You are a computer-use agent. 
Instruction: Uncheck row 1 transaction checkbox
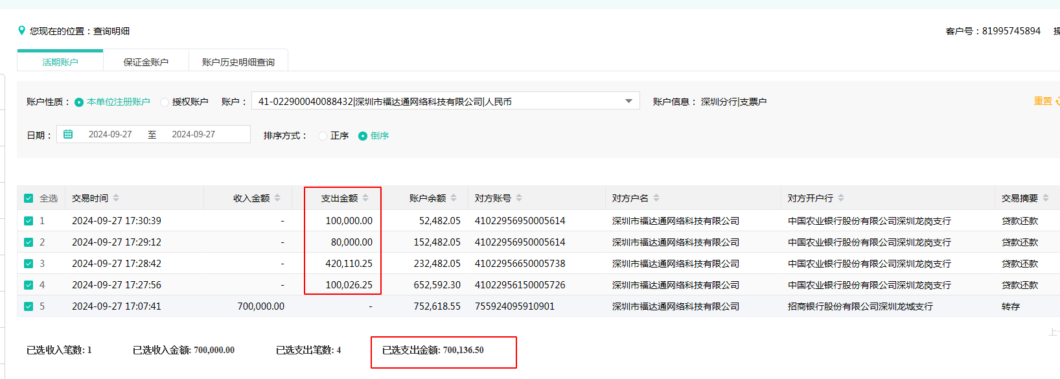(x=29, y=221)
